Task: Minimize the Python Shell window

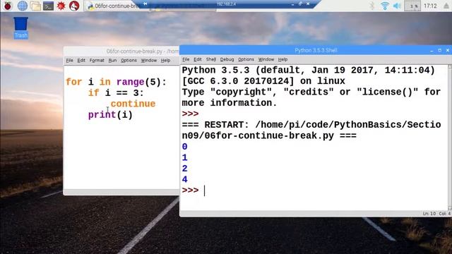Action: 432,50
